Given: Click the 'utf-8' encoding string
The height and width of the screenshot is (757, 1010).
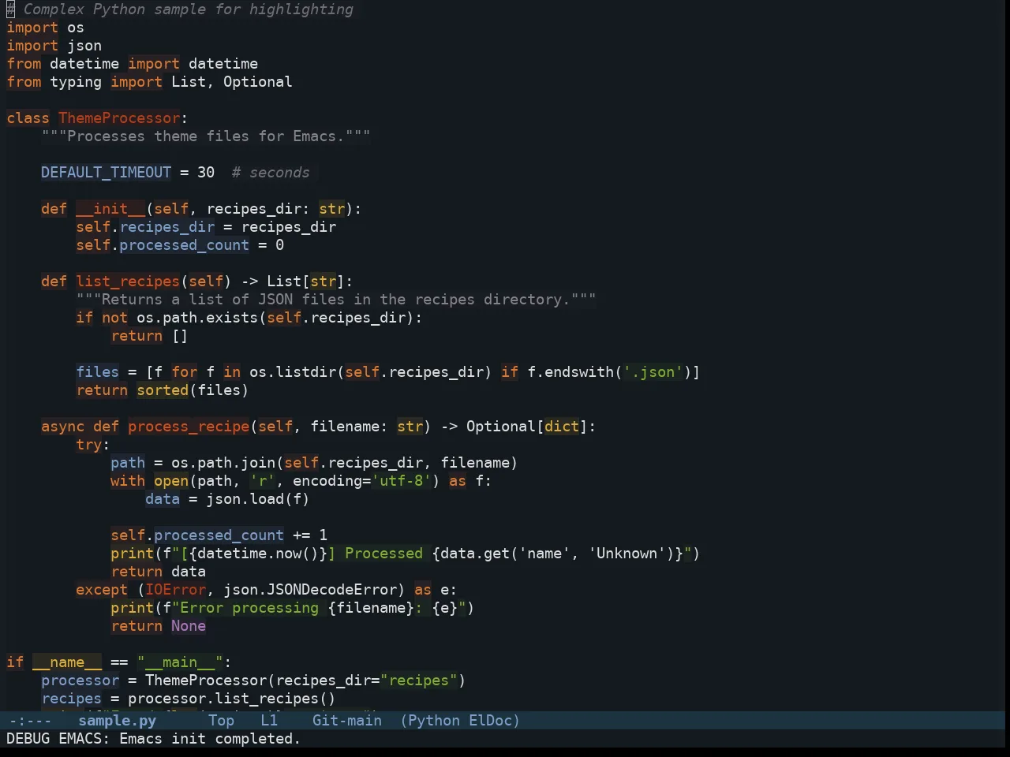Looking at the screenshot, I should pyautogui.click(x=402, y=481).
